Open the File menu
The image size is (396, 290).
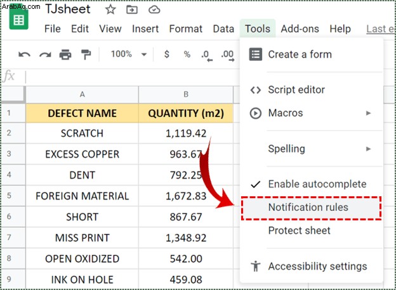[x=53, y=28]
